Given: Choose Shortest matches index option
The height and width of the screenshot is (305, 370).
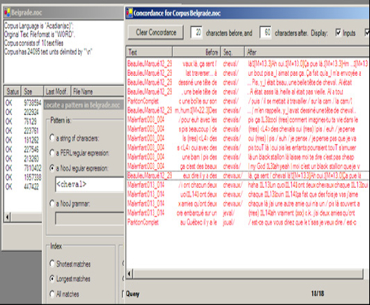Looking at the screenshot, I should [52, 264].
